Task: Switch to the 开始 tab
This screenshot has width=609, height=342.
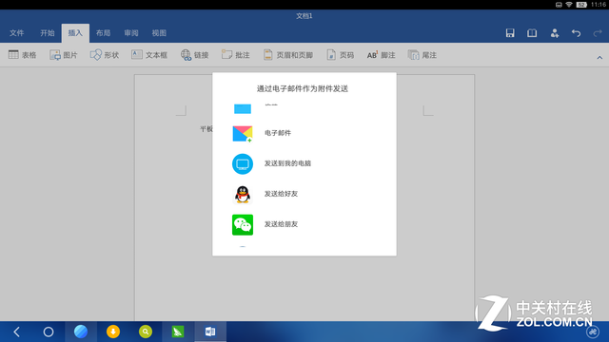Action: pyautogui.click(x=47, y=33)
